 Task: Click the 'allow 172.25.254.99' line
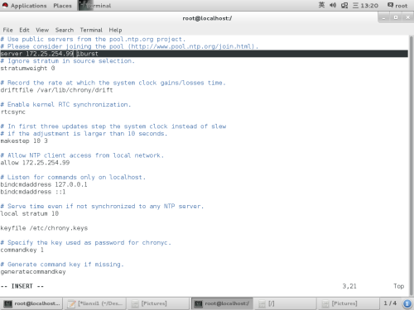pyautogui.click(x=35, y=163)
